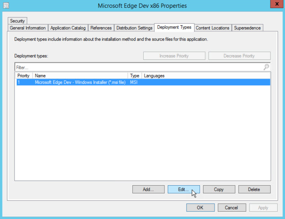Cancel the properties dialog

(x=232, y=208)
